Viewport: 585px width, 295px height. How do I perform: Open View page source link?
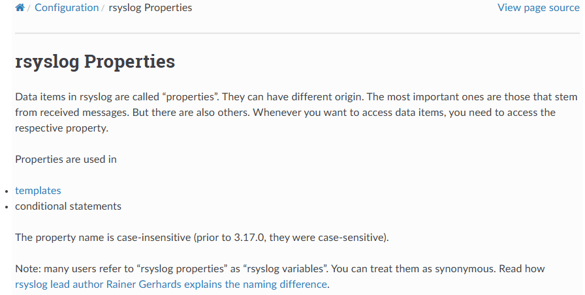tap(539, 7)
